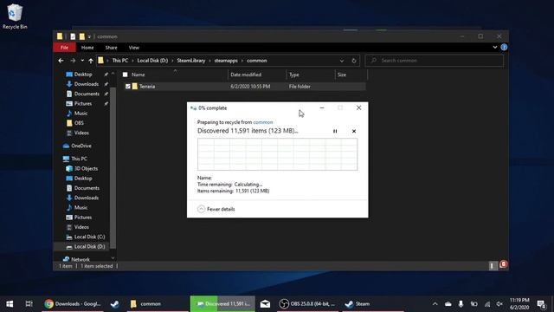Sort by Type column header
This screenshot has height=312, width=554.
coord(310,75)
